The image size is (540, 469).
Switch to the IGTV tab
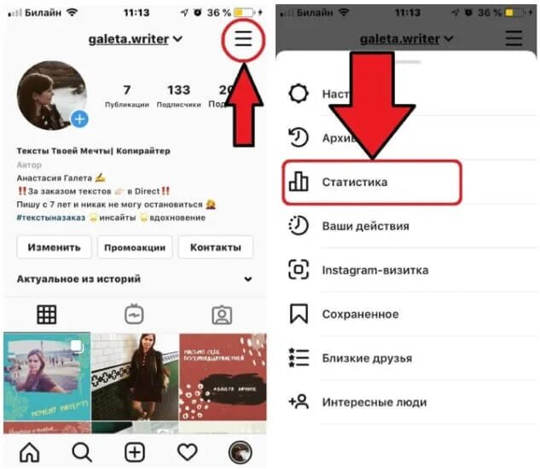(134, 315)
